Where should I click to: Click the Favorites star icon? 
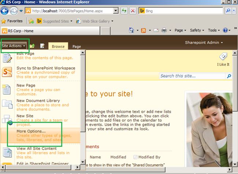(x=4, y=21)
